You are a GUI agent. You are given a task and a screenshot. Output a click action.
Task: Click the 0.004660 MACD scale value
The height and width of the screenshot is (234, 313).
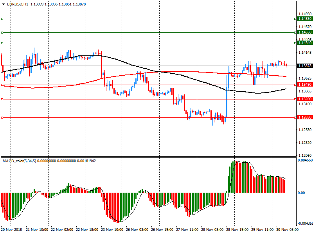304,160
